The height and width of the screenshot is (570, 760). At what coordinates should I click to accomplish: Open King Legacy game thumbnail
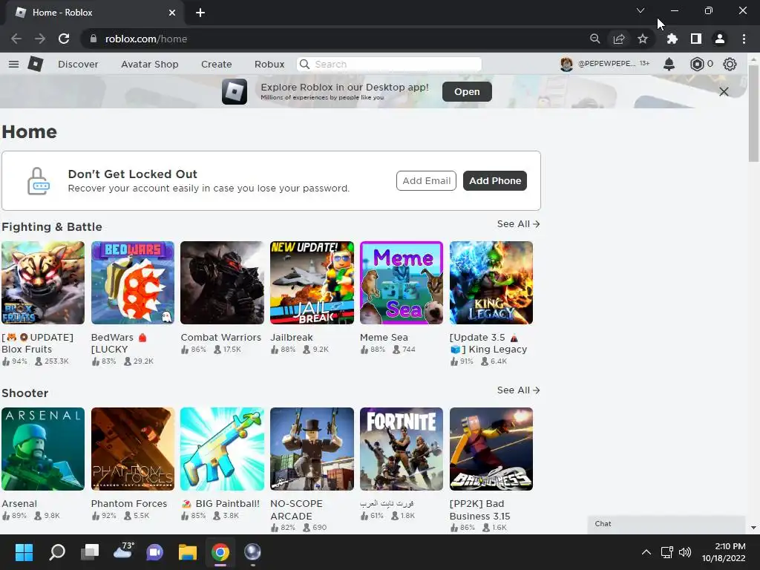click(x=491, y=283)
